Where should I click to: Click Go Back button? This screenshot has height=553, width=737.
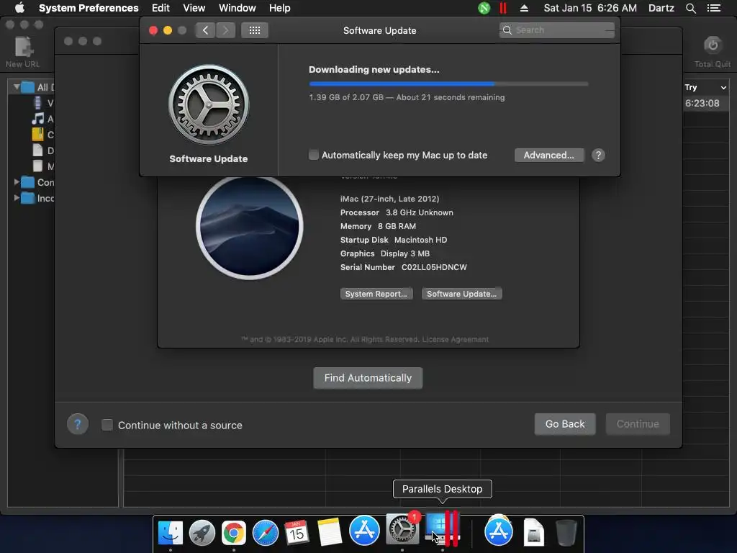(x=565, y=424)
